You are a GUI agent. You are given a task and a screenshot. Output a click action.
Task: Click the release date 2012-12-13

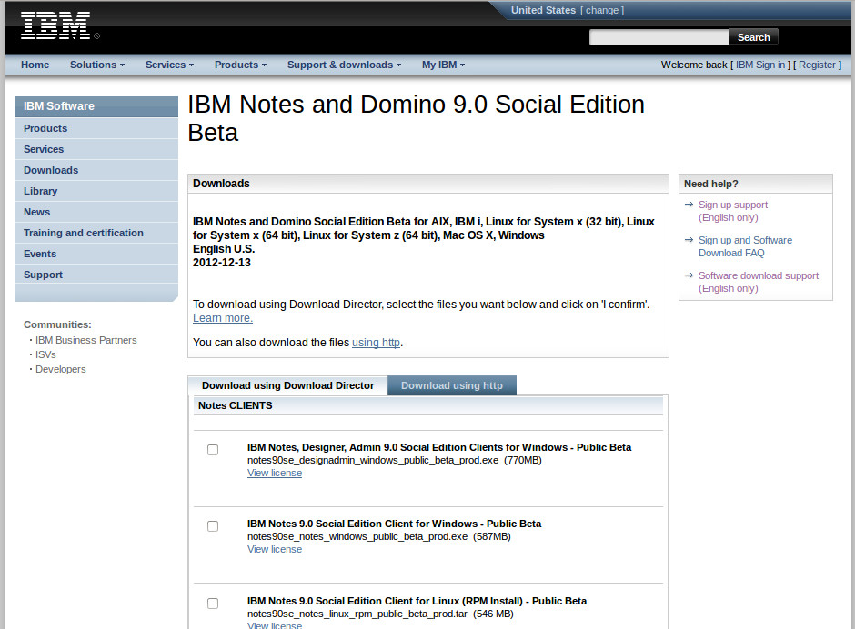click(221, 263)
